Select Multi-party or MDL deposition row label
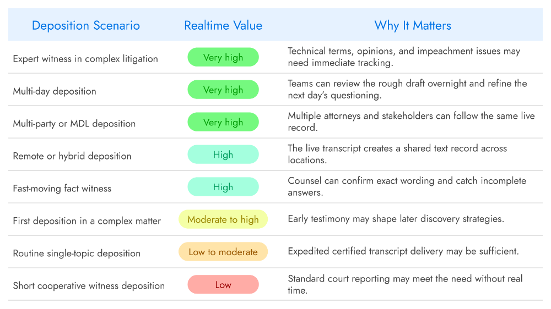551x309 pixels. click(x=74, y=124)
